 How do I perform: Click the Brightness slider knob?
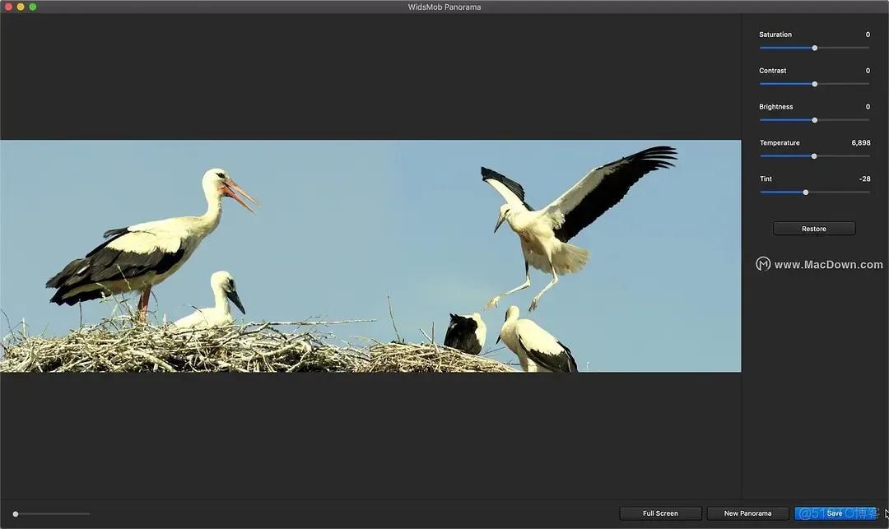(815, 120)
